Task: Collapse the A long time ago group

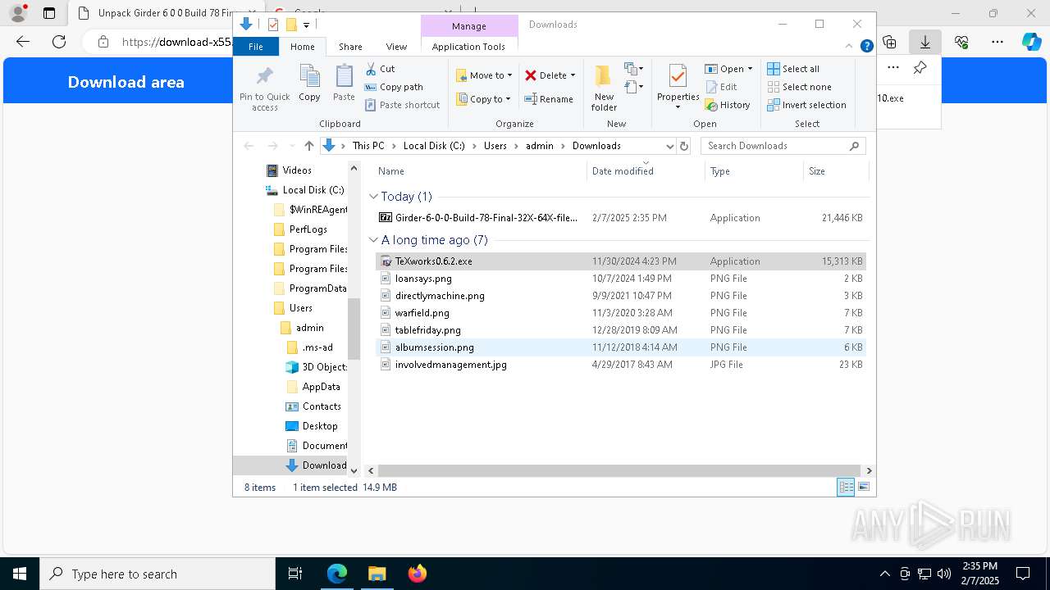Action: tap(373, 240)
